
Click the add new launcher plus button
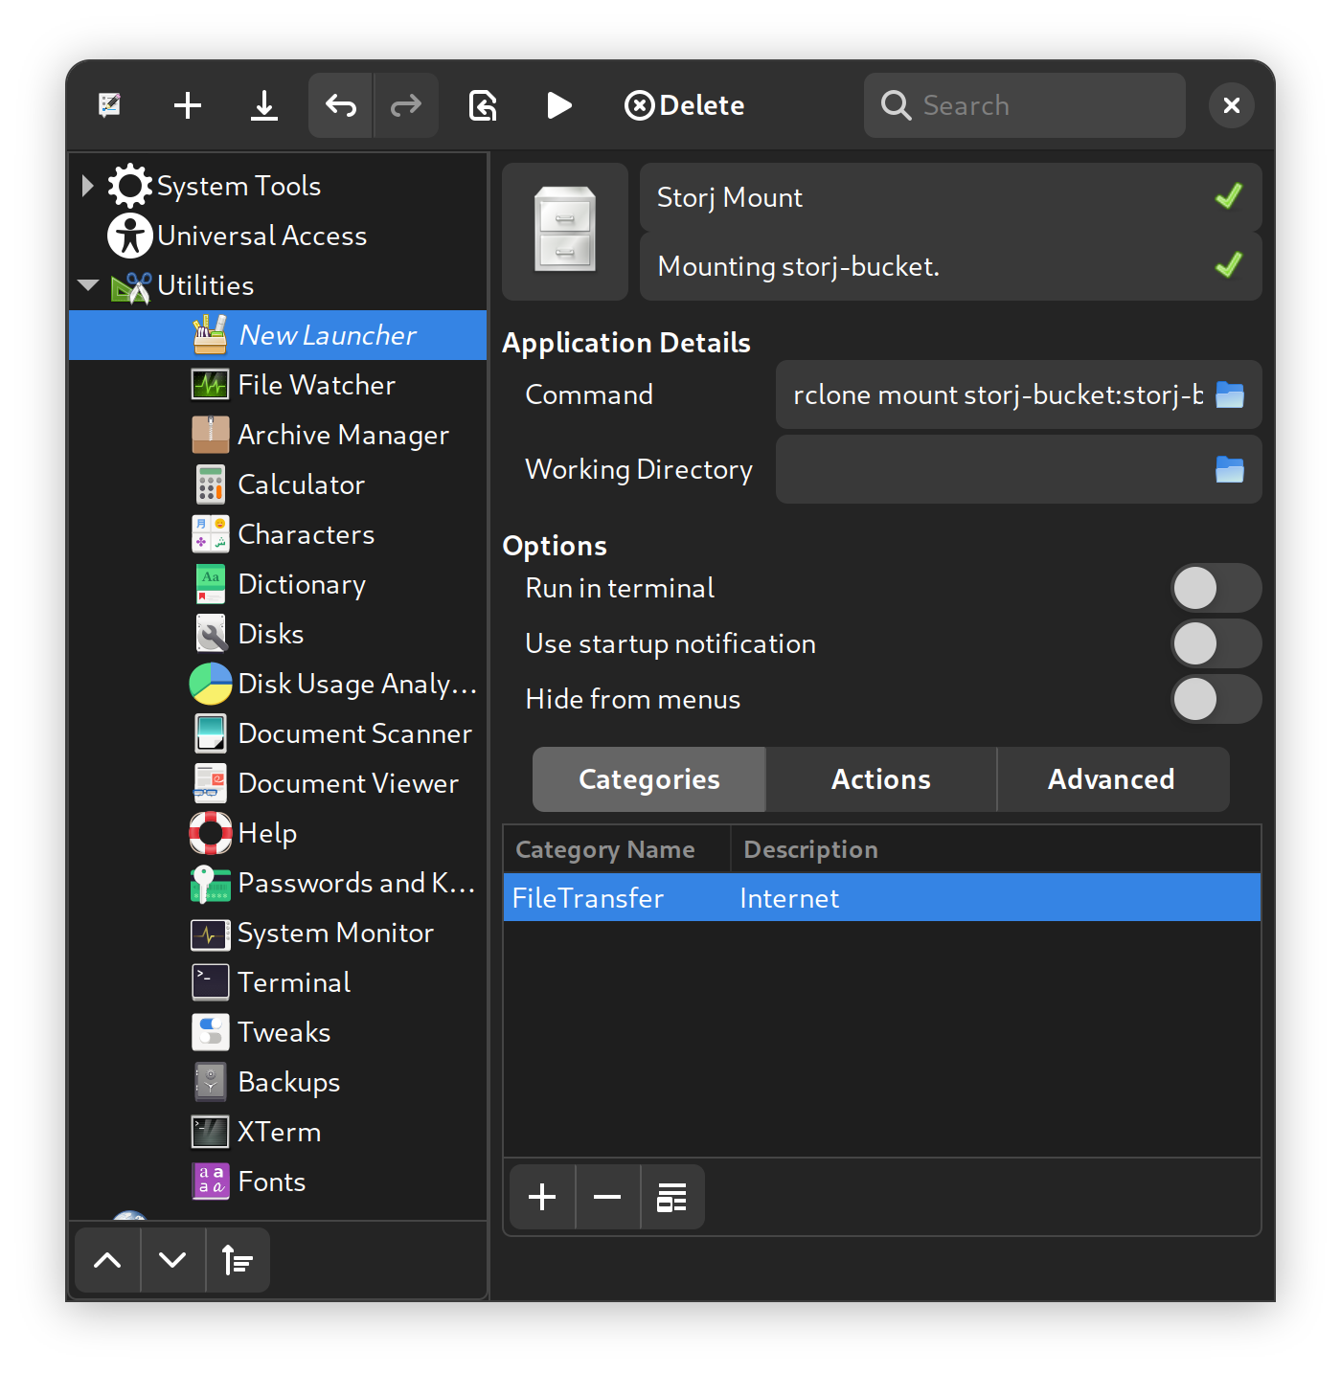[188, 105]
